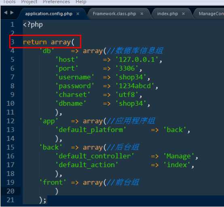This screenshot has width=224, height=207.
Task: Click the comment on the 'app' line
Action: (131, 121)
